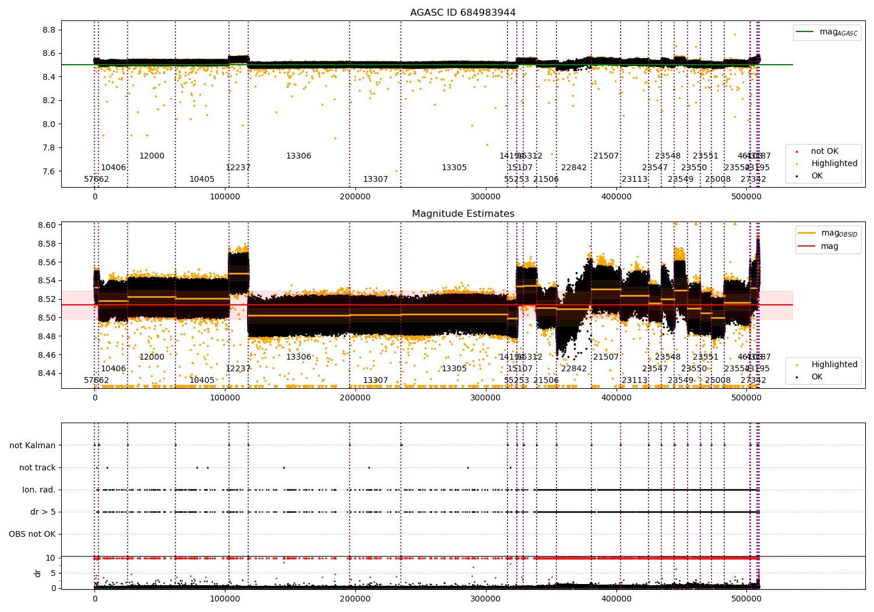Click the title 'AGASC ID 684983944'

point(463,13)
